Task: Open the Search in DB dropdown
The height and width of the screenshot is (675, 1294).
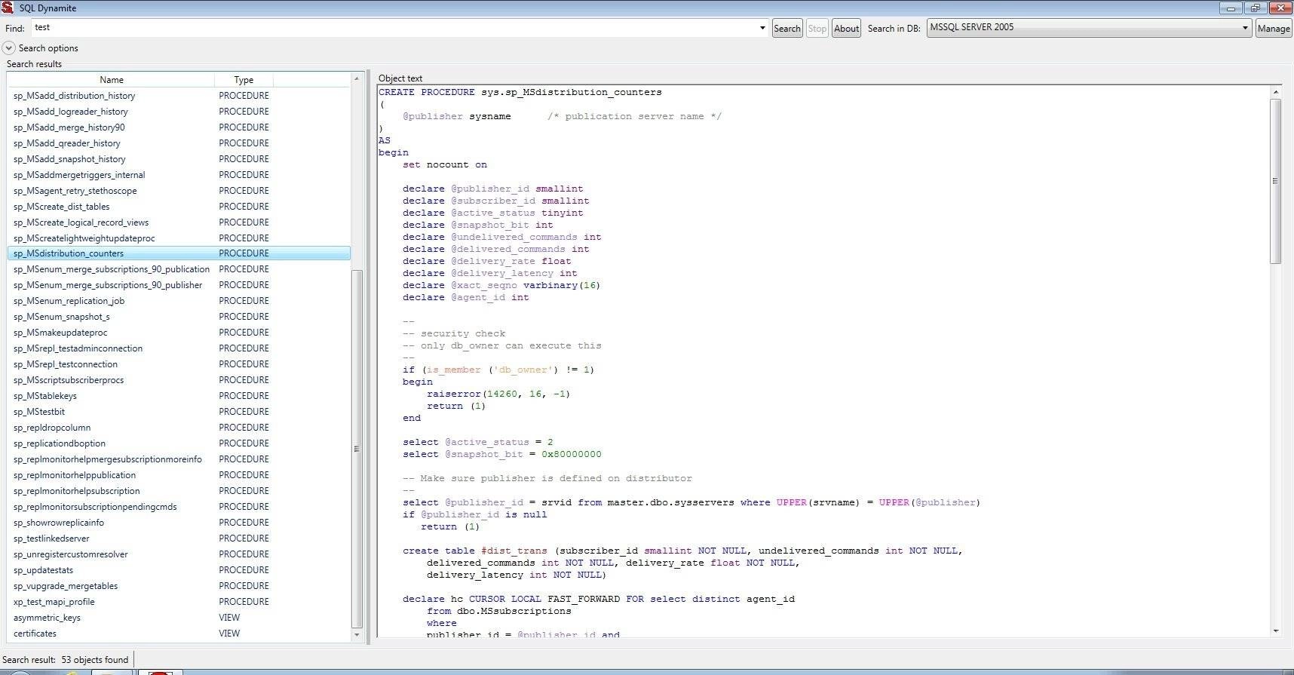Action: pyautogui.click(x=1089, y=28)
